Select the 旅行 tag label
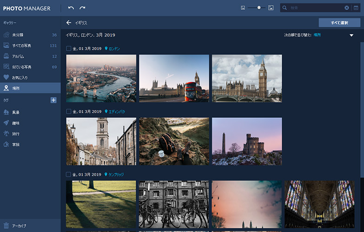 coord(16,134)
